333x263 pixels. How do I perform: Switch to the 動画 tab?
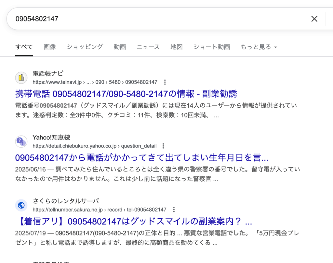click(x=120, y=47)
